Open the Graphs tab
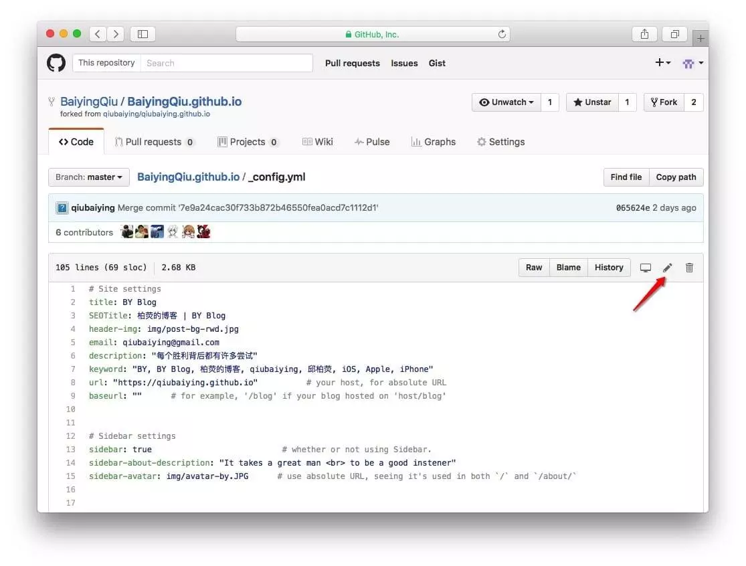The image size is (746, 566). point(434,142)
